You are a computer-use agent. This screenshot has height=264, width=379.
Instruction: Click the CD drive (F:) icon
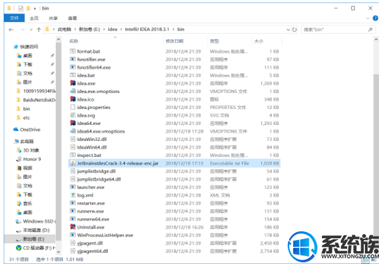(x=18, y=248)
